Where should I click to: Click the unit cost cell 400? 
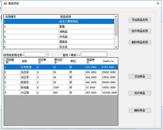pos(61,93)
